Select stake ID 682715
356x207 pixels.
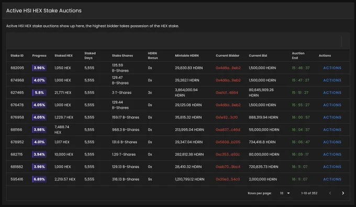(x=17, y=154)
